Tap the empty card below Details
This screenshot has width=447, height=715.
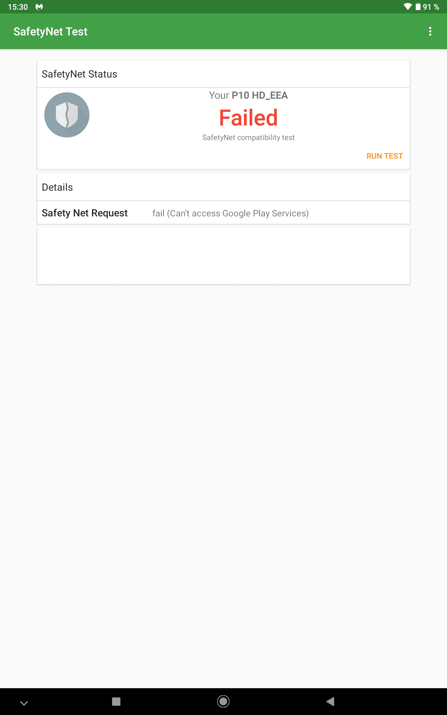(x=223, y=256)
